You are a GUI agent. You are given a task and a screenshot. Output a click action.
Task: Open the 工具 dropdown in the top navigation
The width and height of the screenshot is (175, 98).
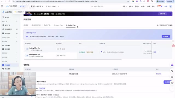pyautogui.click(x=131, y=6)
